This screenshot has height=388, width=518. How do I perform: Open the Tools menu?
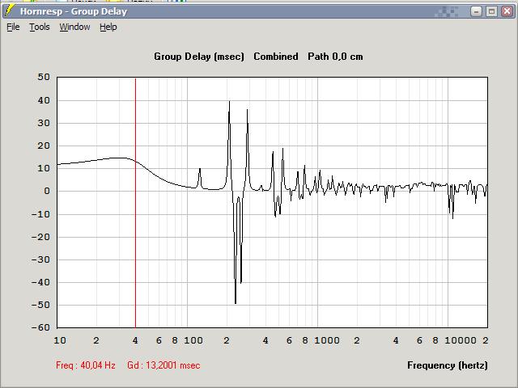pyautogui.click(x=40, y=27)
